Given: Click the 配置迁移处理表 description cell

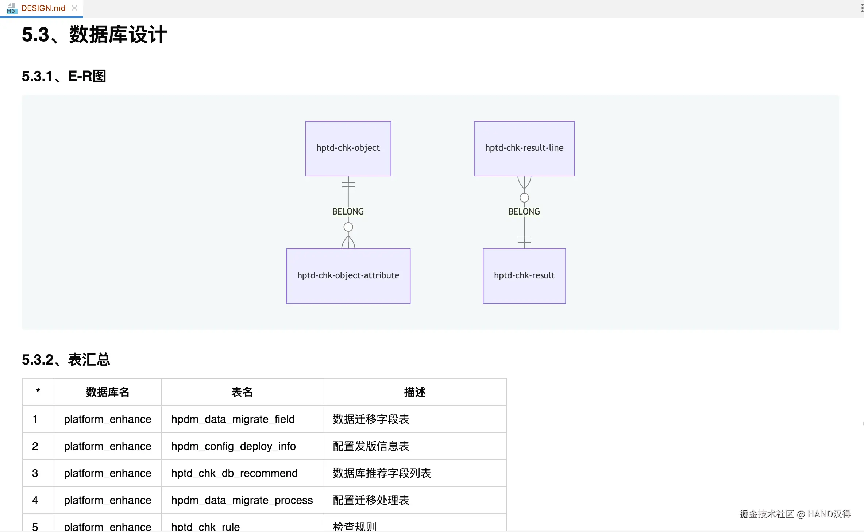Looking at the screenshot, I should tap(371, 500).
